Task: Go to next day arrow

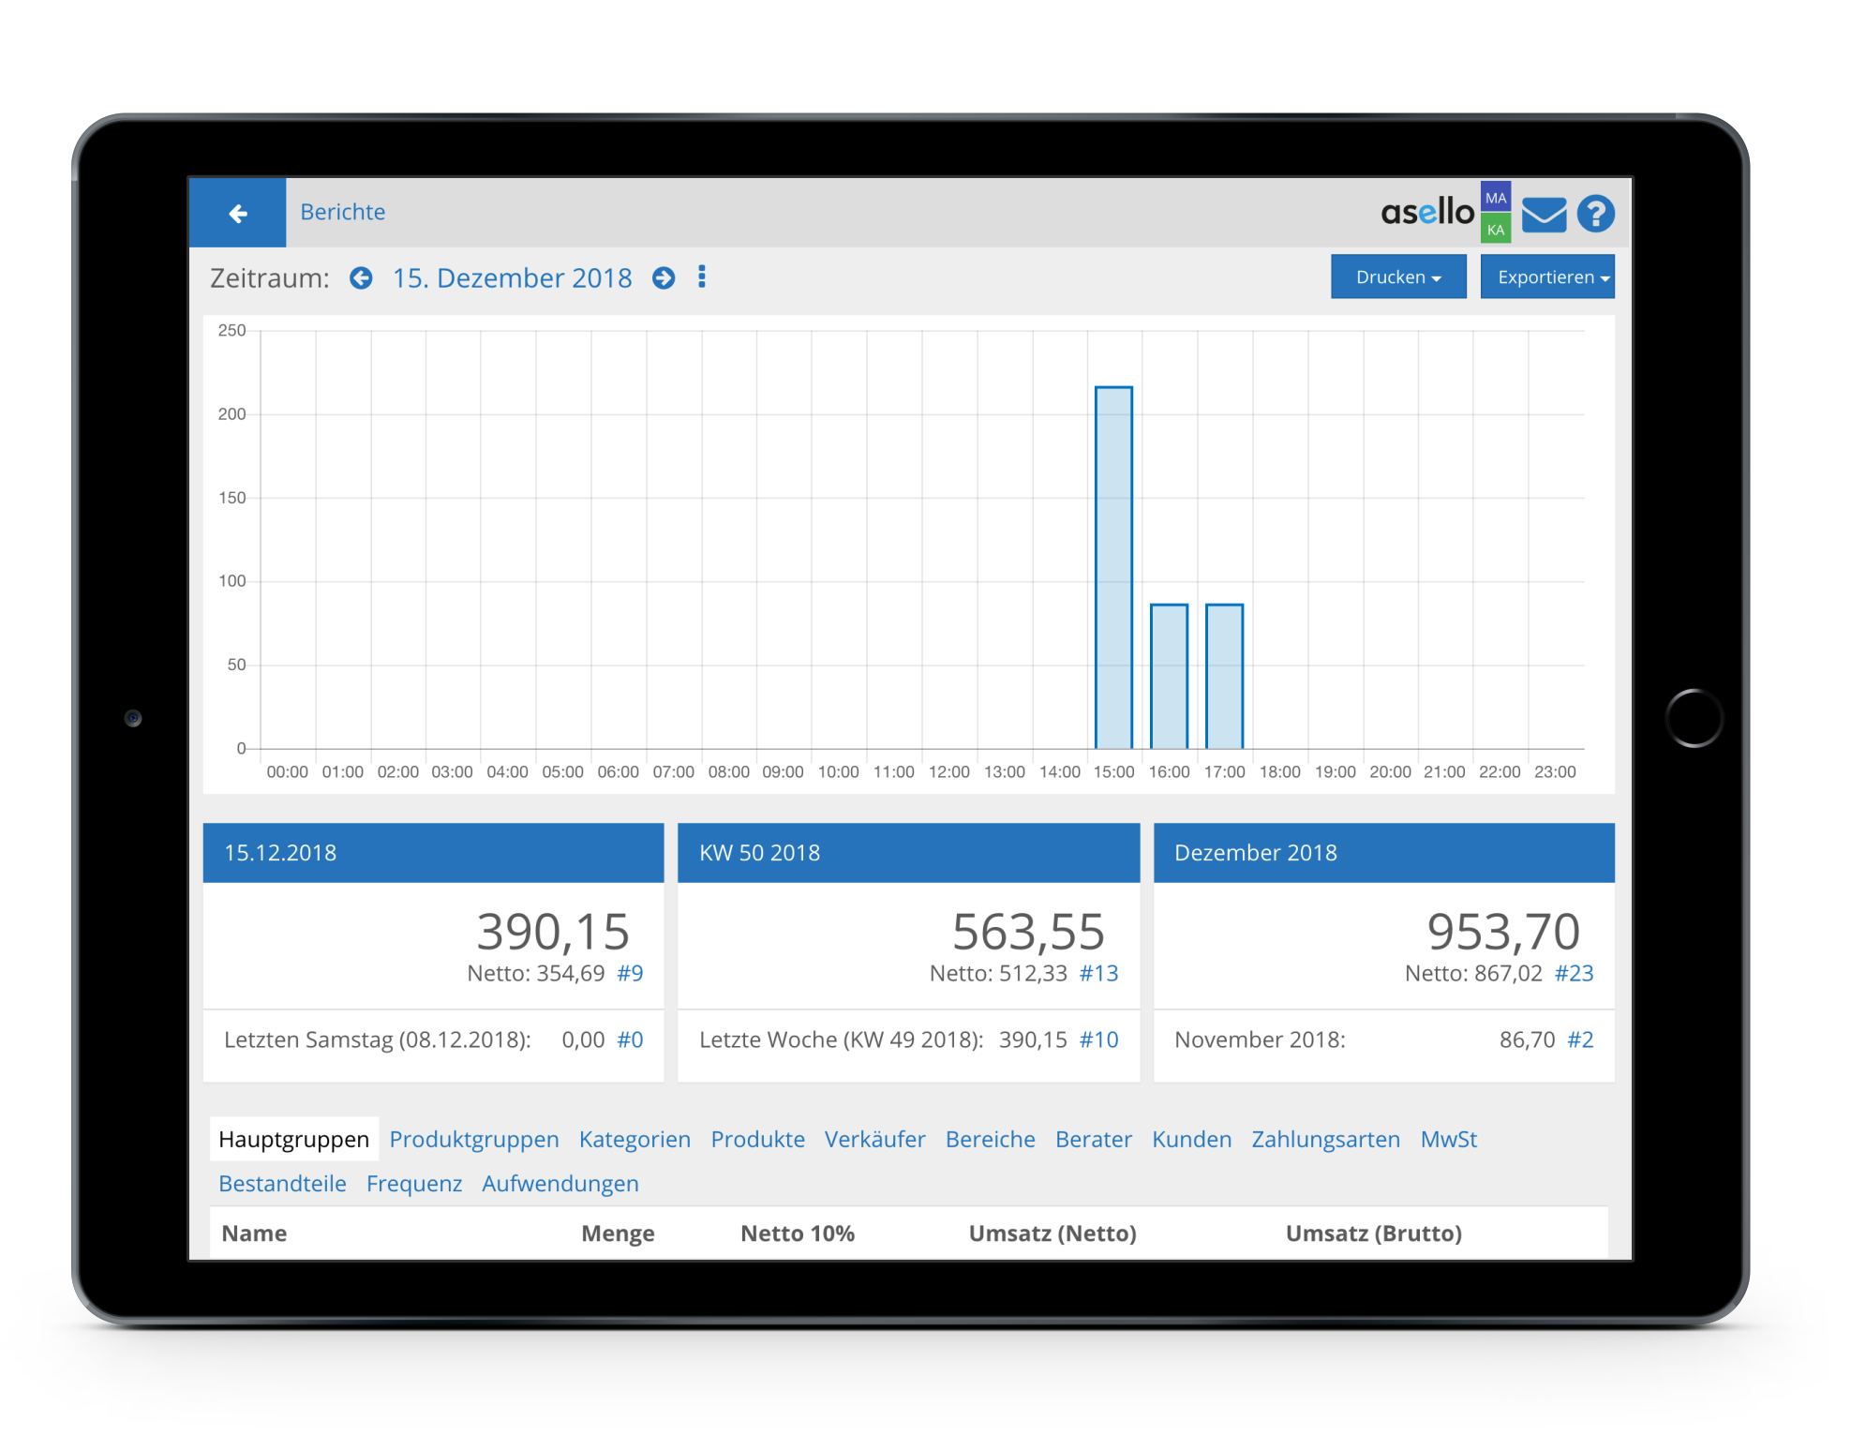Action: [x=664, y=278]
